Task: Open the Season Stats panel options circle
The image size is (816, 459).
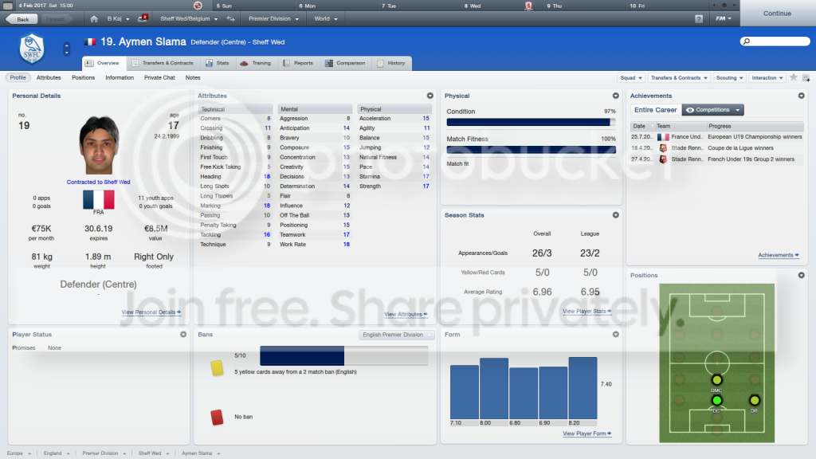Action: coord(616,215)
